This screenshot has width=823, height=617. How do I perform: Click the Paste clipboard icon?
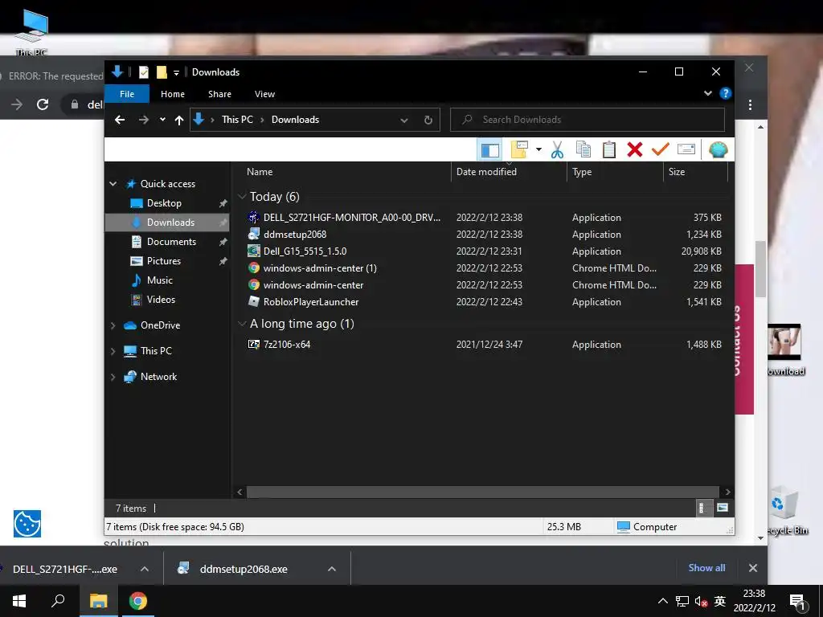[609, 149]
